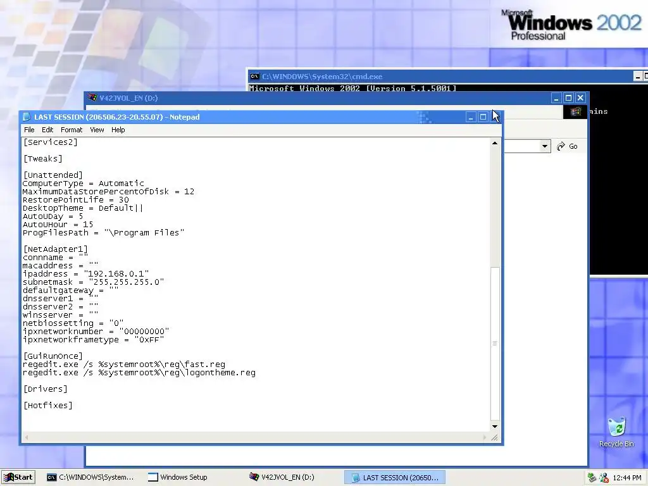648x486 pixels.
Task: Expand the Explorer address bar dropdown
Action: pyautogui.click(x=545, y=146)
